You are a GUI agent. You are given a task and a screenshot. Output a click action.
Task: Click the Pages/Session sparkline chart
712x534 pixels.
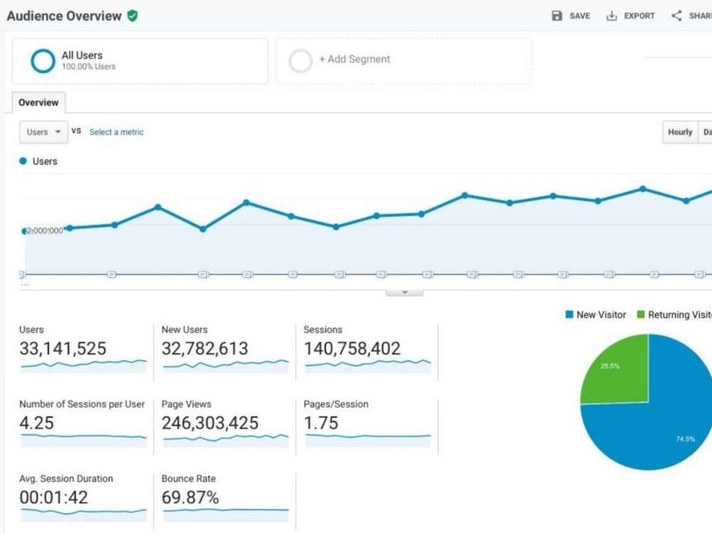[368, 441]
